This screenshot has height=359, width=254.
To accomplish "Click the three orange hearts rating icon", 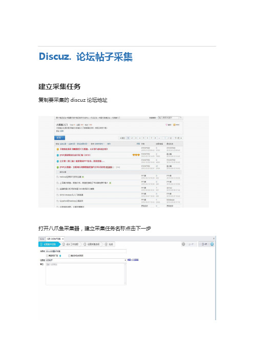I will pos(136,155).
